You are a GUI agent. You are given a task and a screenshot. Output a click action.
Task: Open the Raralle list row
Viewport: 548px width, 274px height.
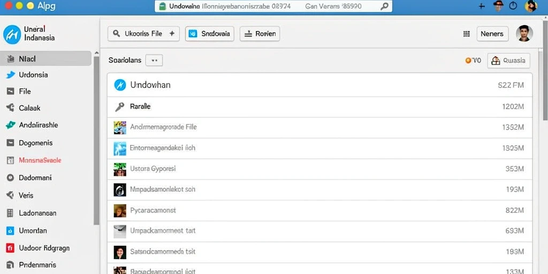click(320, 107)
